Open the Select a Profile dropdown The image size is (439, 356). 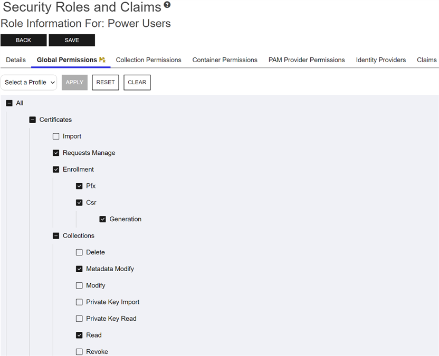29,82
